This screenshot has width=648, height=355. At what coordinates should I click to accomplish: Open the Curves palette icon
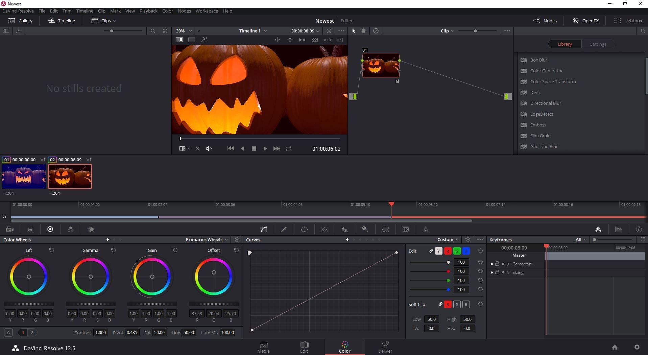click(x=264, y=229)
